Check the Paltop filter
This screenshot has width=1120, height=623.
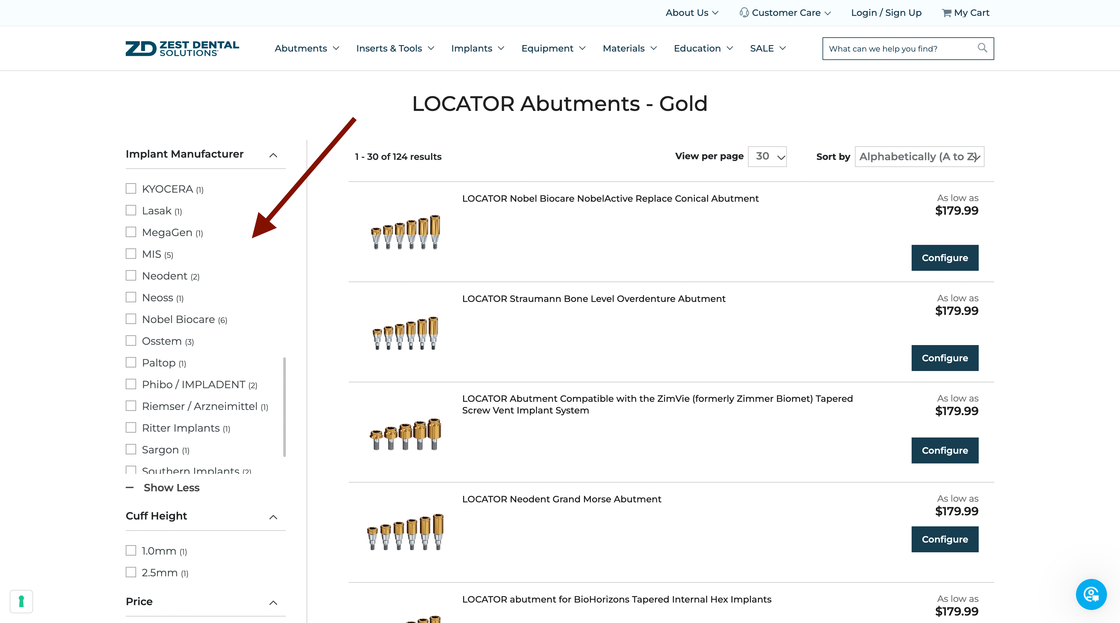[x=131, y=362]
